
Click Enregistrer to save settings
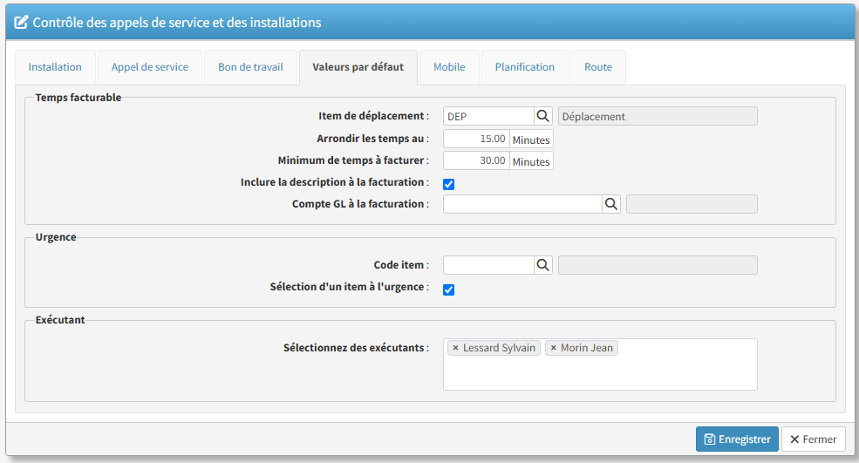point(737,439)
